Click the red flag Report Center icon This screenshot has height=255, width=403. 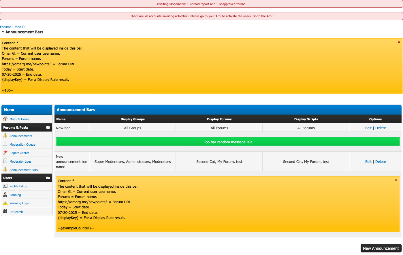5,153
